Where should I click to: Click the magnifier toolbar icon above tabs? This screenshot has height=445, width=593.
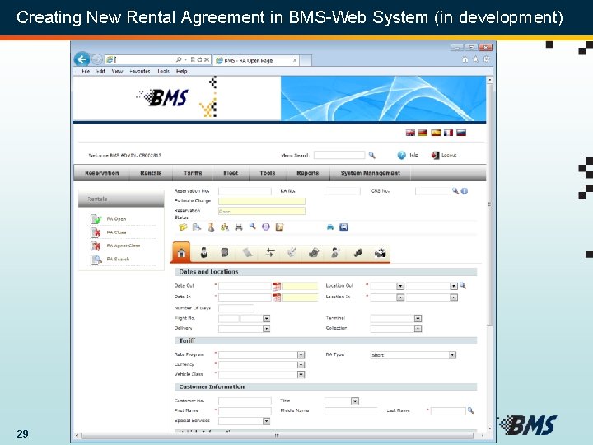pyautogui.click(x=252, y=227)
